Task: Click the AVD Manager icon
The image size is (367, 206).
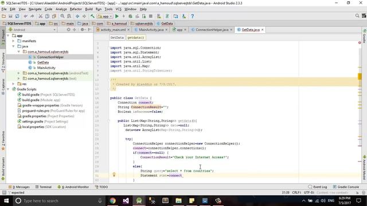Action: 159,16
